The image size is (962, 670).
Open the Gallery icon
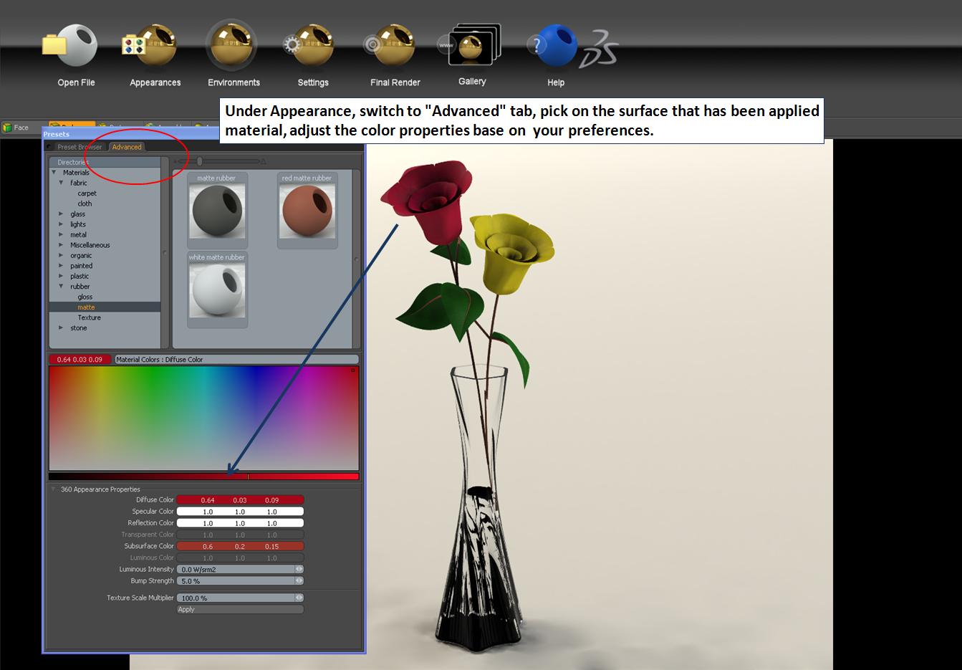click(470, 46)
